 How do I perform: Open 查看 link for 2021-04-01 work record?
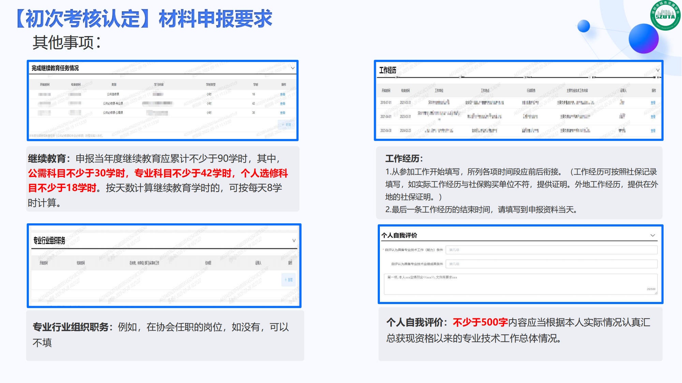pyautogui.click(x=653, y=117)
